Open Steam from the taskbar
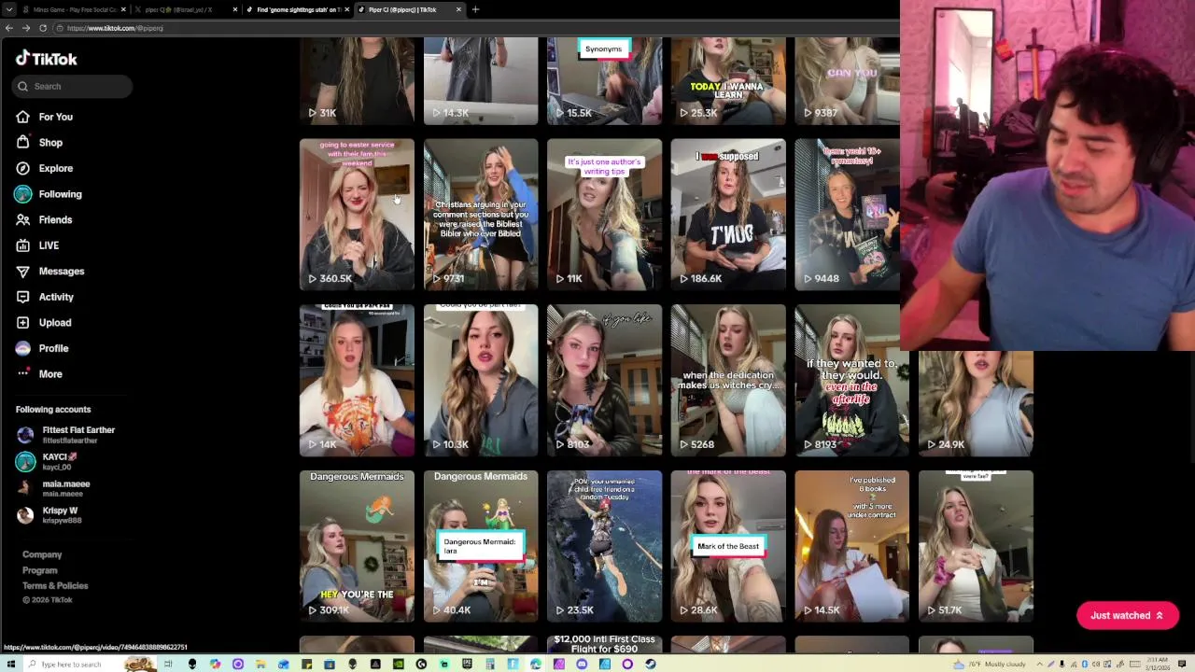This screenshot has height=672, width=1195. [650, 664]
